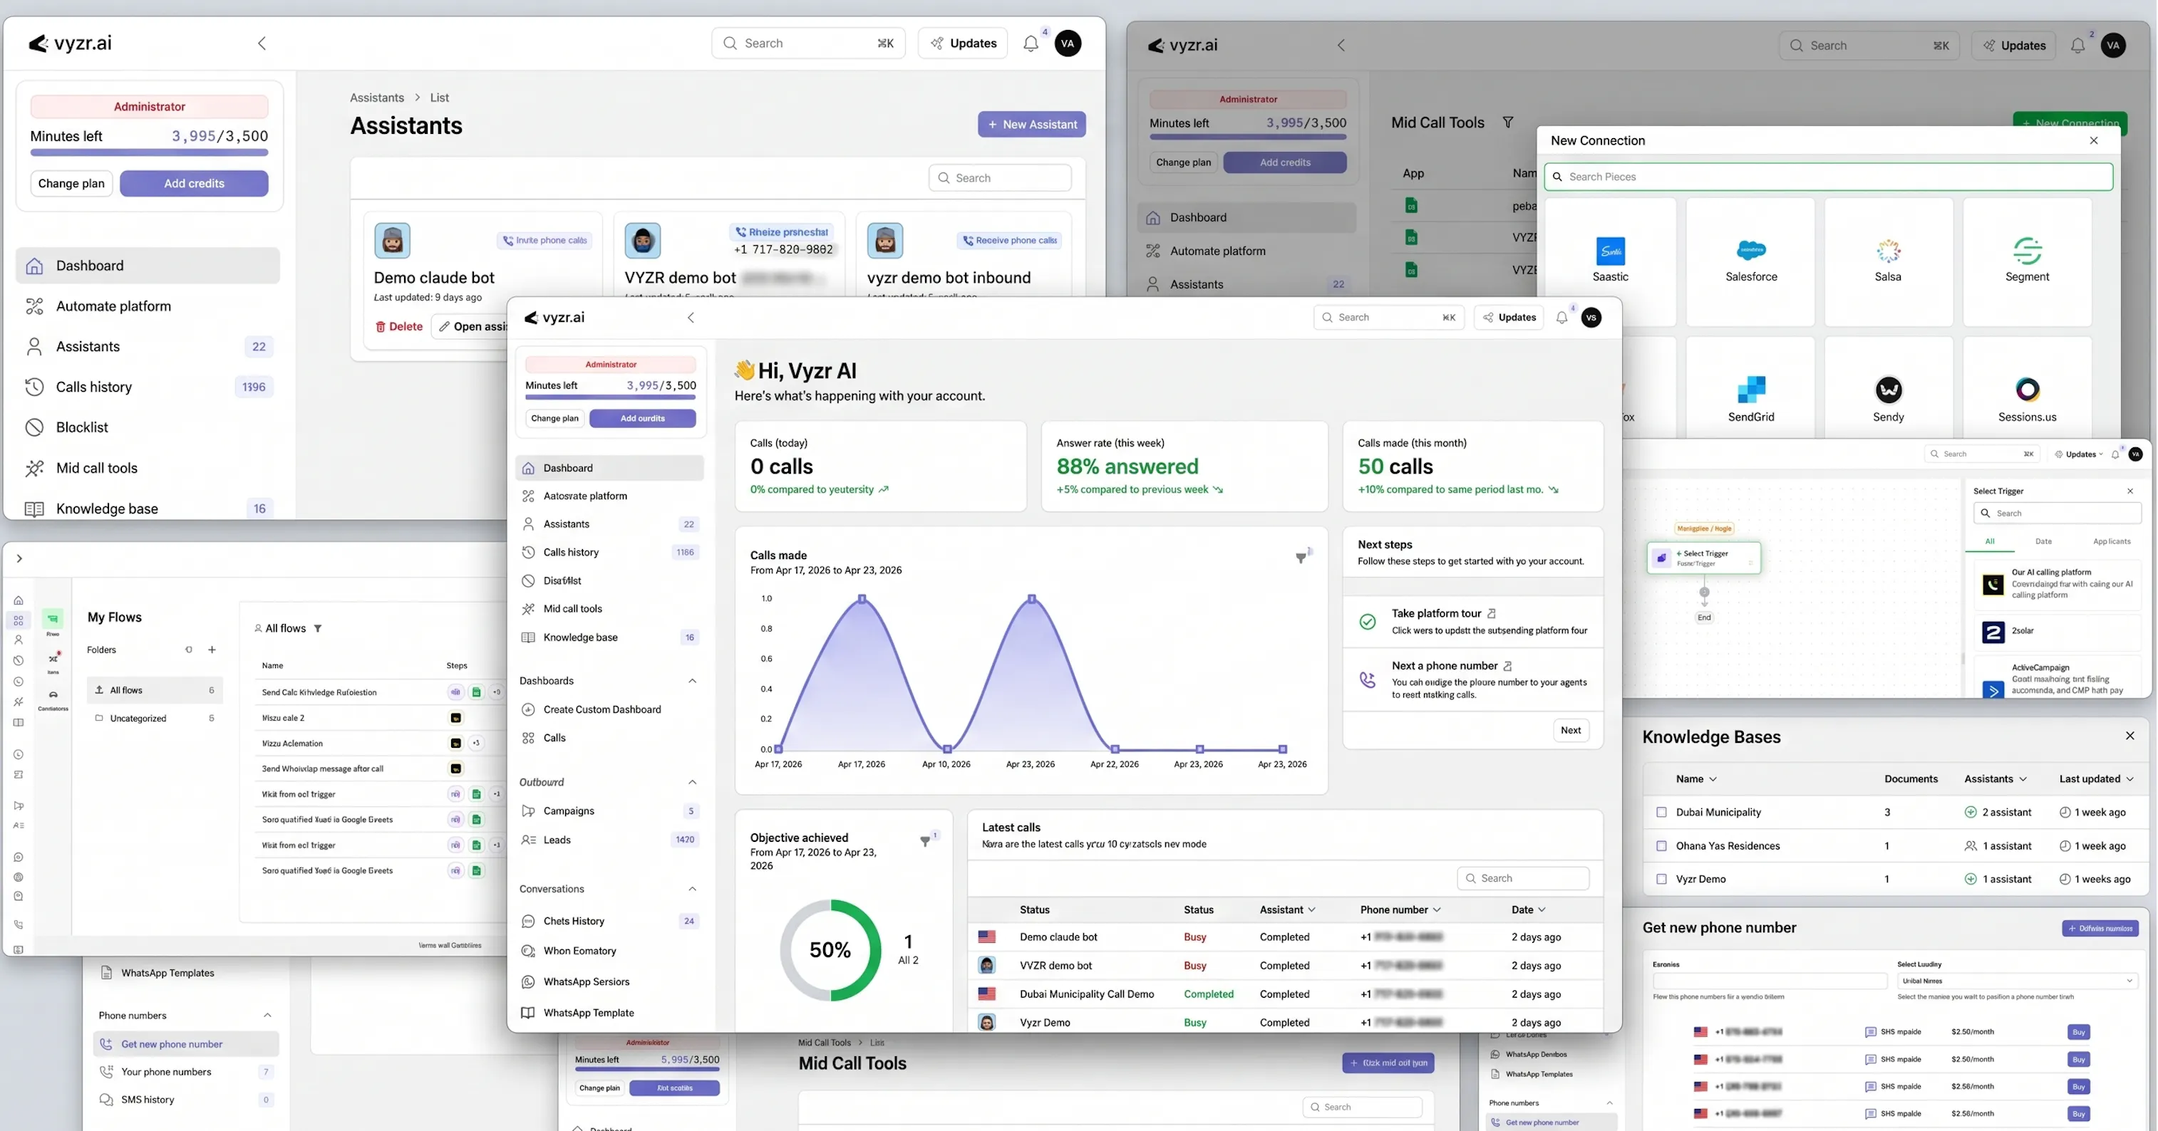Collapse the Outbourd section in front sidebar
The image size is (2158, 1131).
pyautogui.click(x=692, y=782)
